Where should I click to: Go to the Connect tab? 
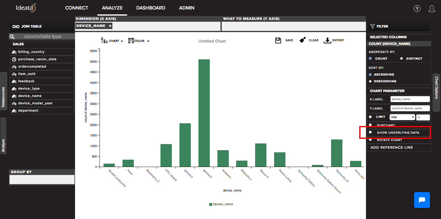pyautogui.click(x=77, y=8)
